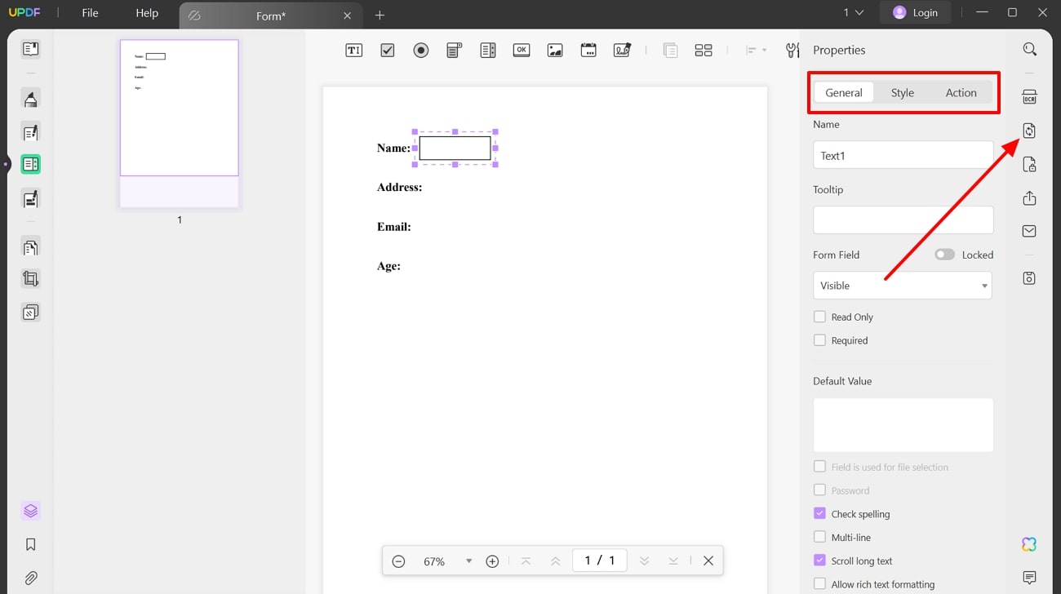The height and width of the screenshot is (594, 1061).
Task: Open the window count dropdown
Action: pyautogui.click(x=853, y=12)
